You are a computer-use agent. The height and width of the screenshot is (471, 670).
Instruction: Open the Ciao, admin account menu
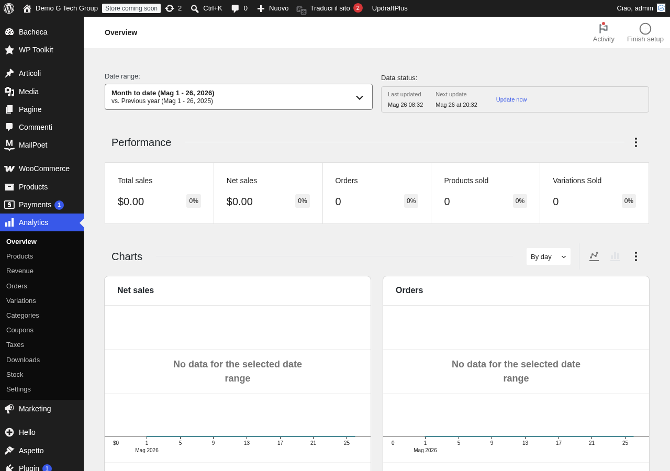pos(641,8)
